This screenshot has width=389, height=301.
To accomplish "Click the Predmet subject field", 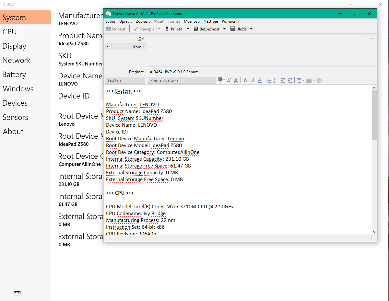I will (261, 72).
